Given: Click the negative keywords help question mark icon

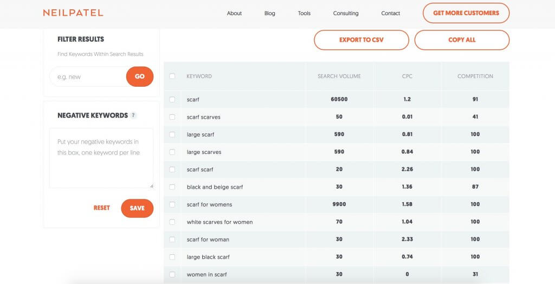Looking at the screenshot, I should click(133, 115).
